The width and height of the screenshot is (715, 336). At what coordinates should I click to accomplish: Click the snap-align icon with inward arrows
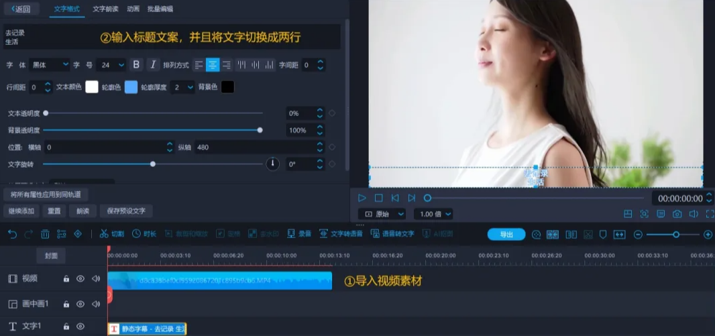[553, 234]
